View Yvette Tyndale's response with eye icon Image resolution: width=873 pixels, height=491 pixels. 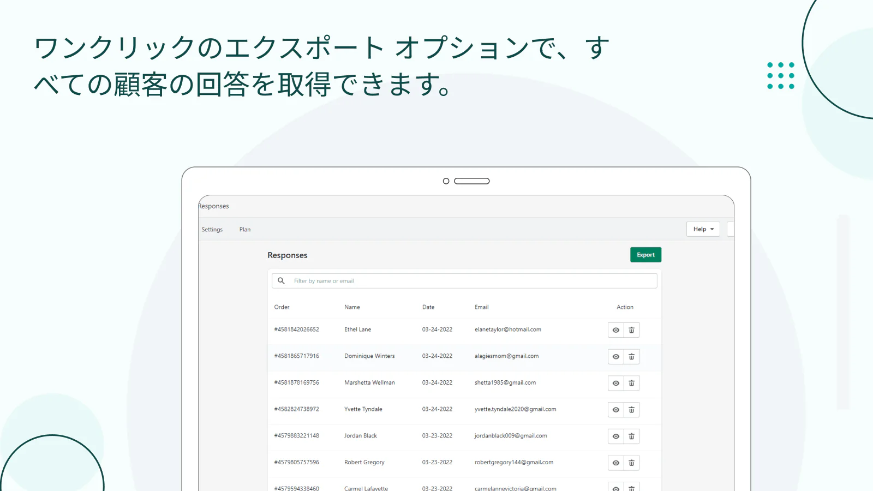[616, 410]
